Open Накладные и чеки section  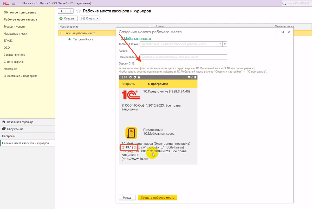(15, 34)
